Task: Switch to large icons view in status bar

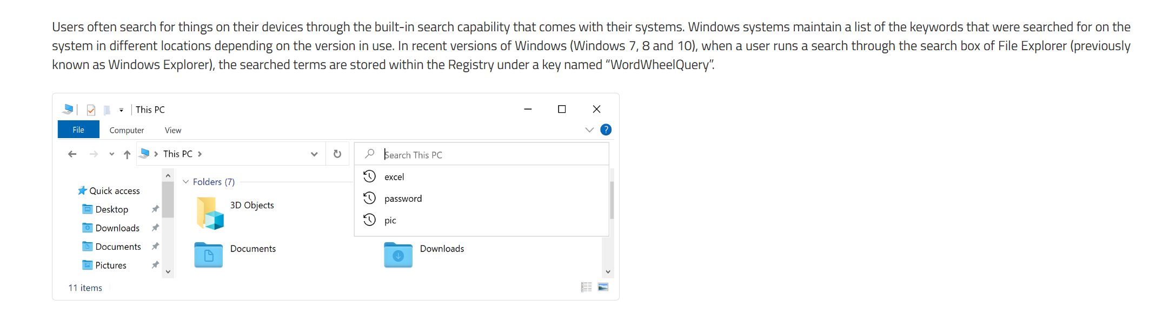Action: click(603, 287)
